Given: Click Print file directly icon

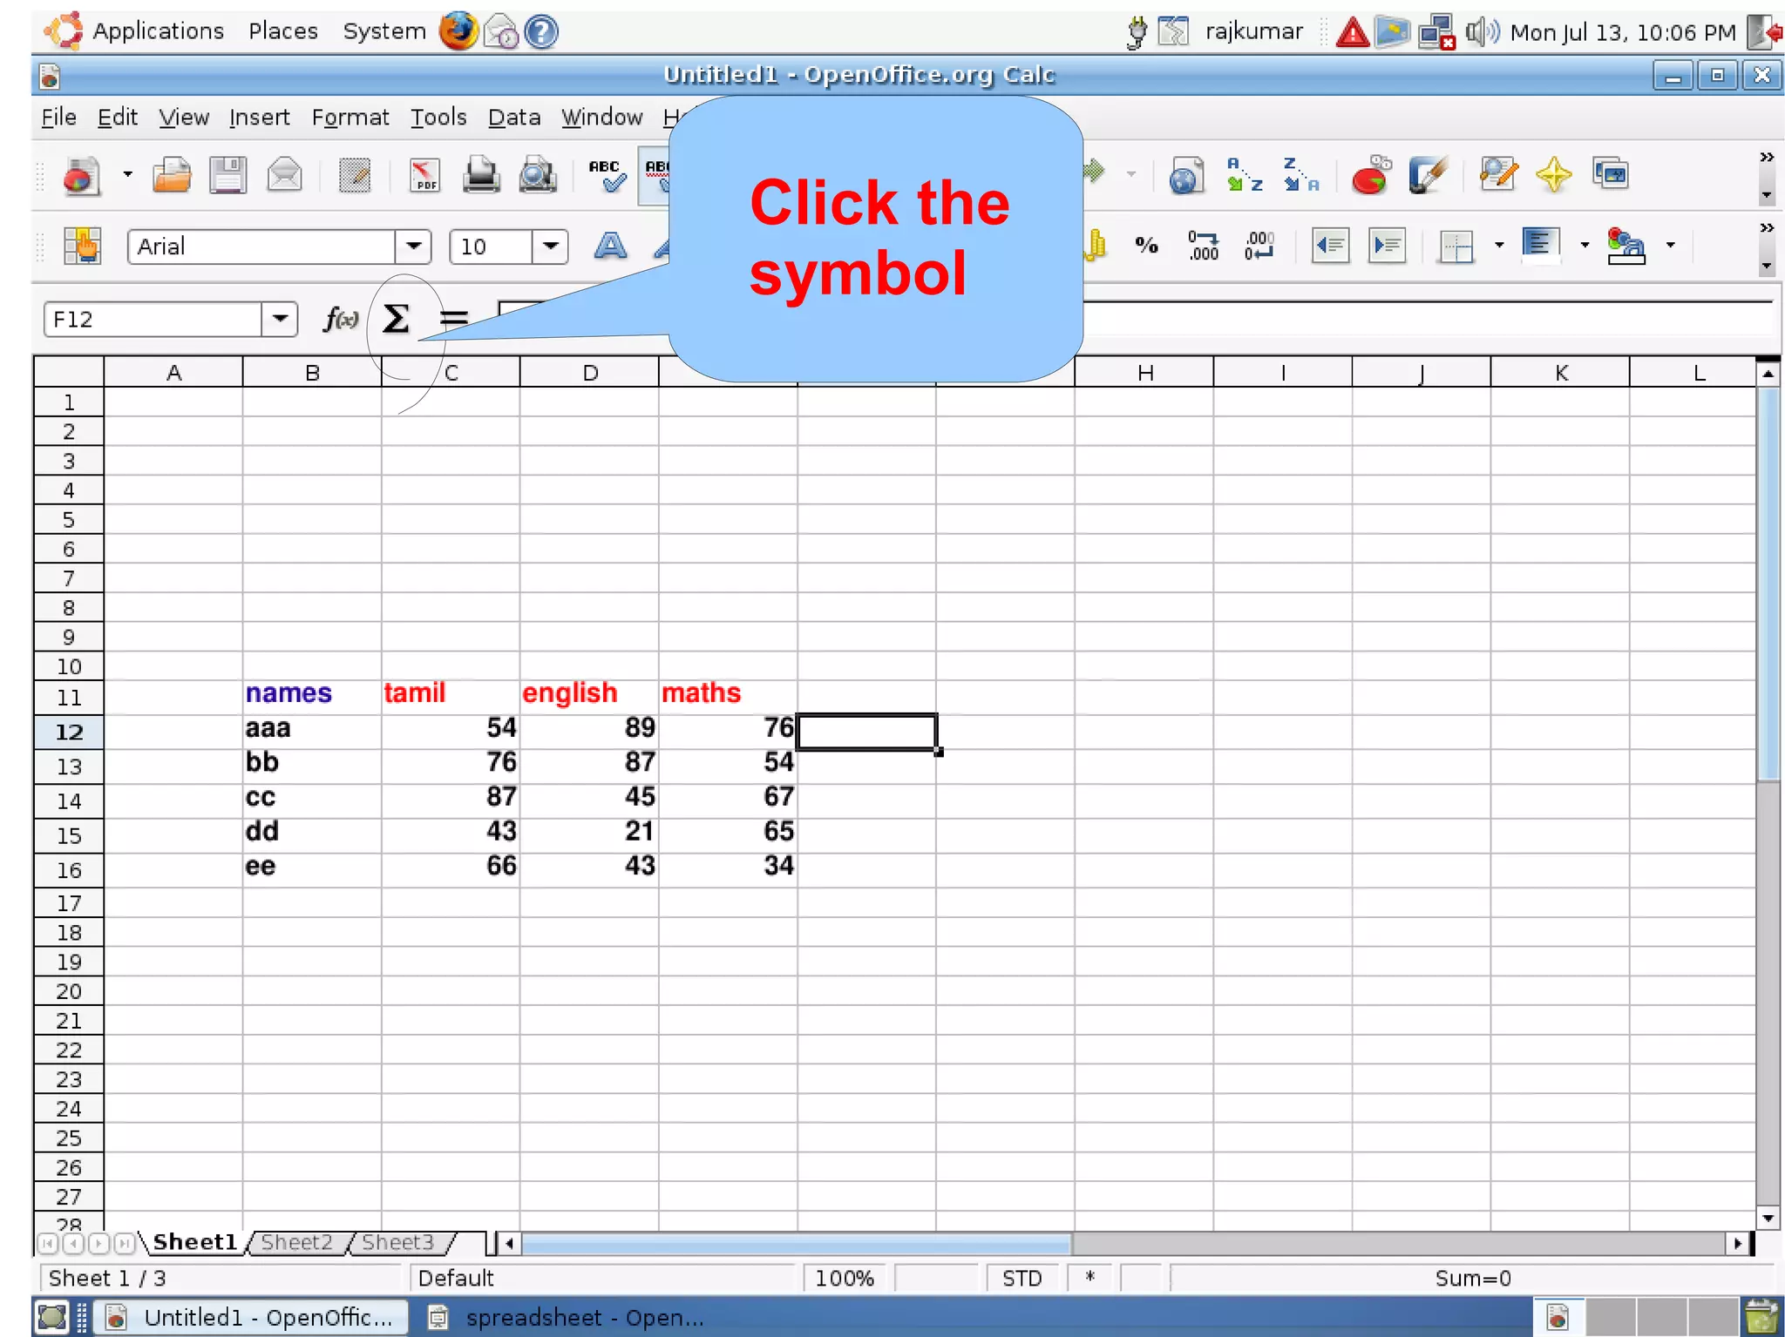Looking at the screenshot, I should pos(480,175).
